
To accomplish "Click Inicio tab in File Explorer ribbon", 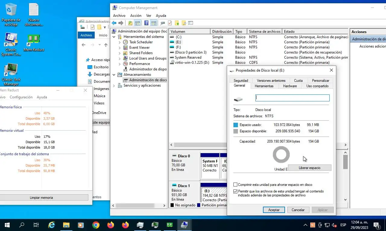I will pyautogui.click(x=103, y=35).
